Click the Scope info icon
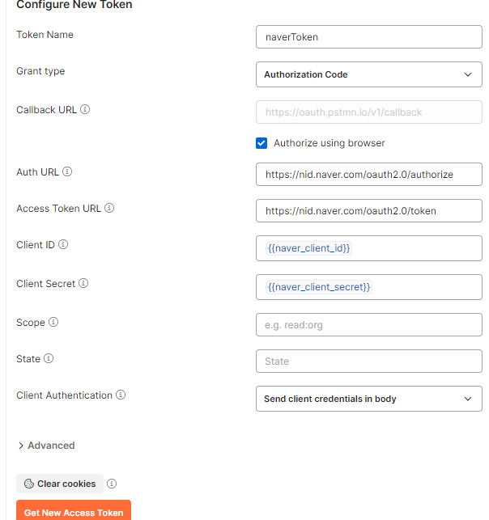 53,322
